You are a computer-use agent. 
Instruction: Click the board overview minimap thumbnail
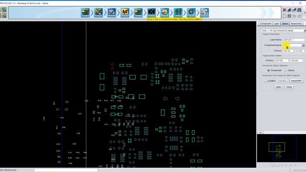coord(281,148)
